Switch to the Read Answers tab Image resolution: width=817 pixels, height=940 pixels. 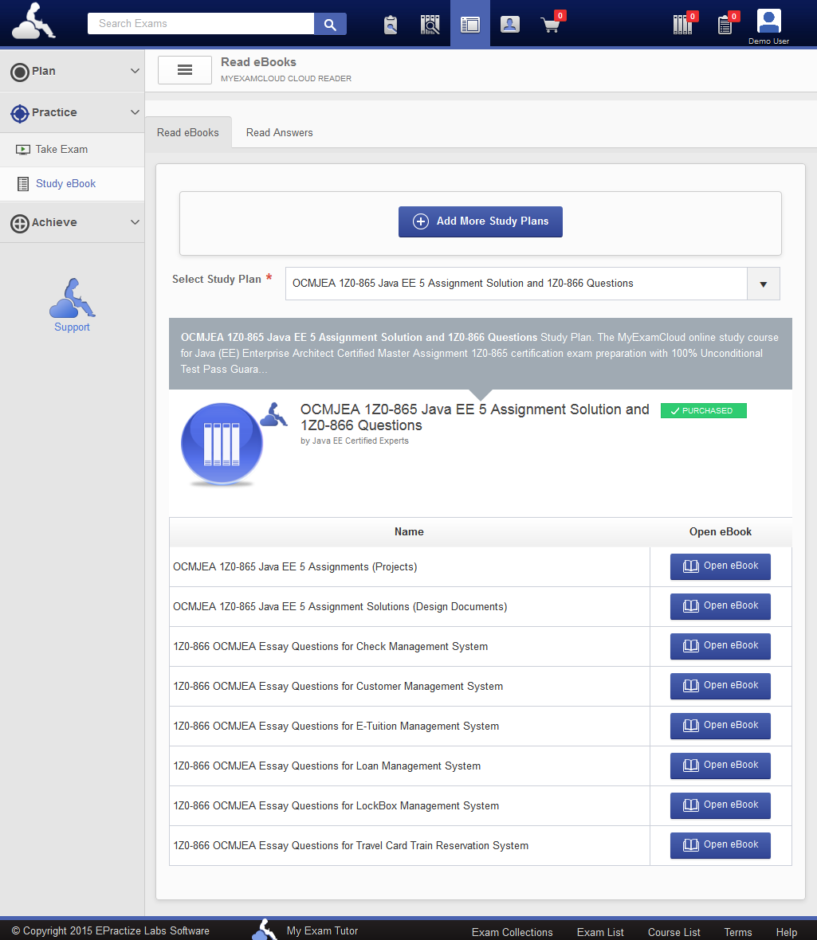coord(279,133)
